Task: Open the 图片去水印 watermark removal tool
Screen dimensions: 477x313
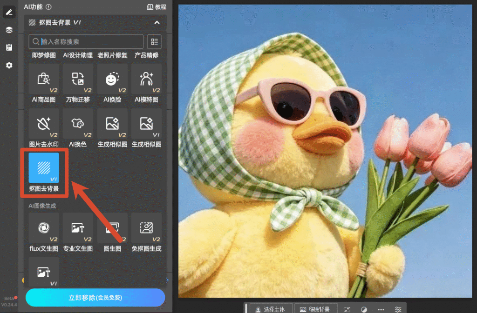Action: point(44,124)
